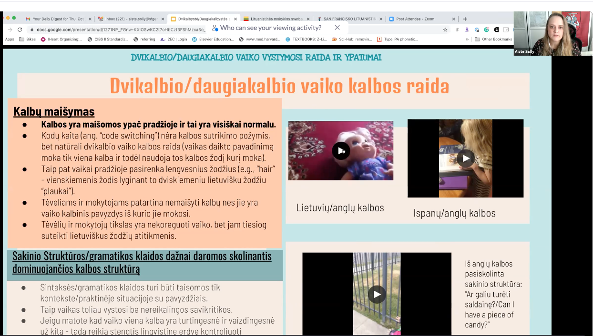The image size is (593, 336).
Task: Click the Grammarly green extension icon
Action: click(486, 30)
